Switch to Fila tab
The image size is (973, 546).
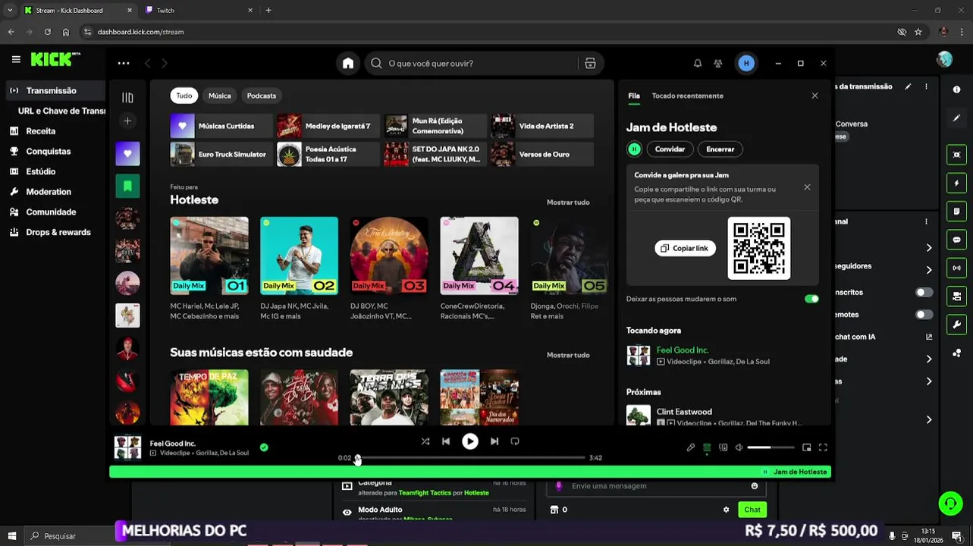[634, 96]
